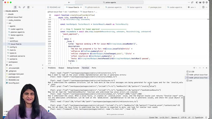Click the AI pane icon in title bar
Screen dimensions: 212x119
coord(204,2)
